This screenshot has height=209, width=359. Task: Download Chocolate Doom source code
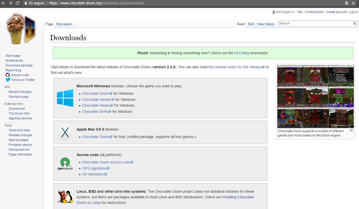pyautogui.click(x=108, y=162)
